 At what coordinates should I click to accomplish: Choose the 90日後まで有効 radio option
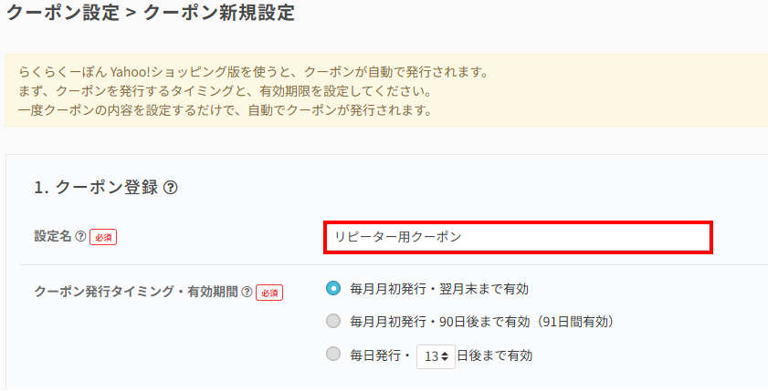pyautogui.click(x=334, y=321)
